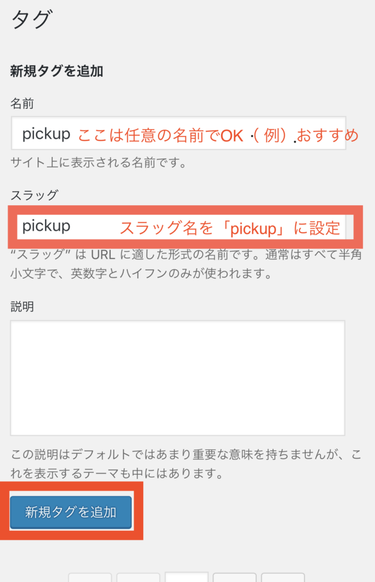375x582 pixels.
Task: Click the previous-page pagination button at bottom
Action: 138,577
